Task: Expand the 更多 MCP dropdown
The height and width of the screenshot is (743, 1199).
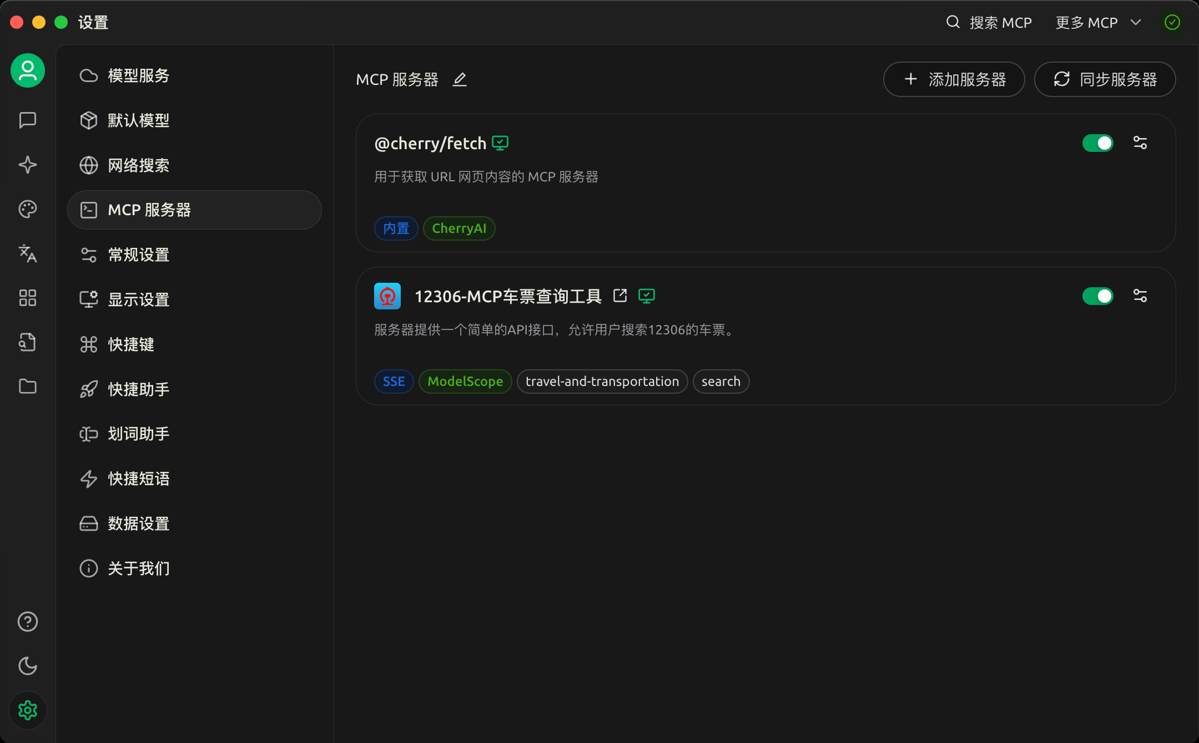Action: point(1097,23)
